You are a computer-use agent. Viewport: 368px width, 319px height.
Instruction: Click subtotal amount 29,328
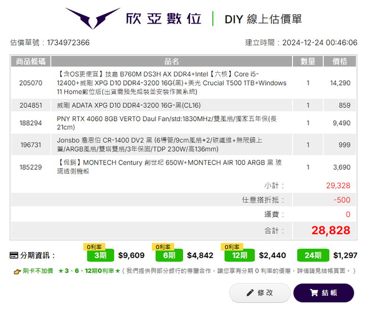[338, 185]
